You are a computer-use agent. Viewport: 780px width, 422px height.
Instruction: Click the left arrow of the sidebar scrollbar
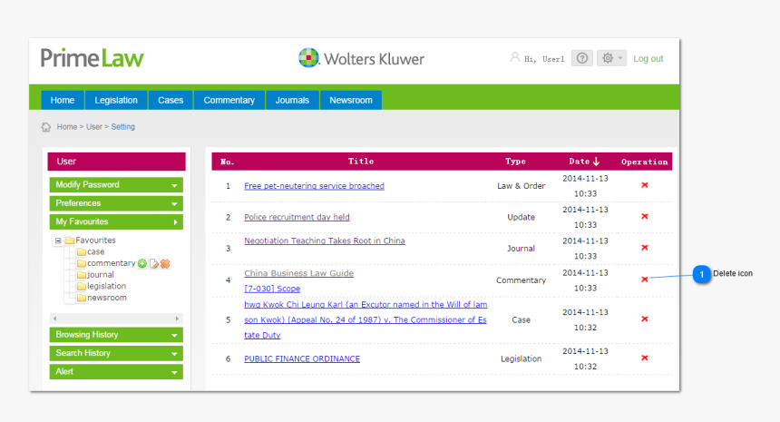point(54,319)
